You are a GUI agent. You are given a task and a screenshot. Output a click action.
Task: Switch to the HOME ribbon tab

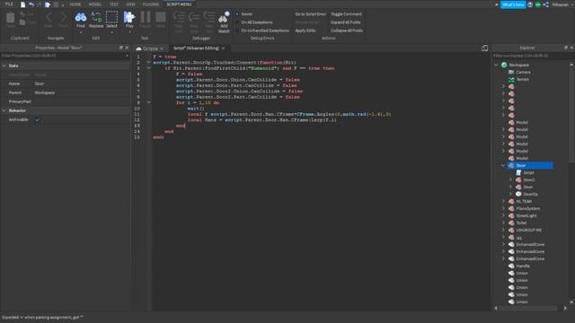(75, 4)
